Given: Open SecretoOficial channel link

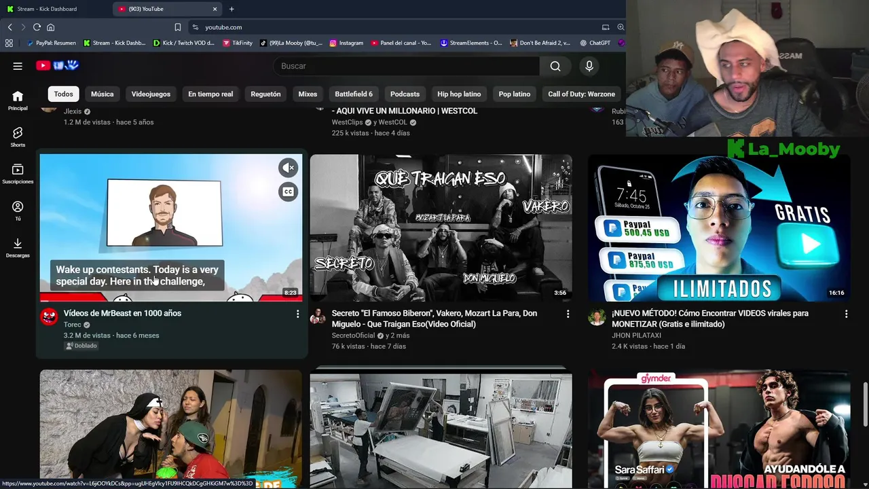Looking at the screenshot, I should (x=353, y=336).
